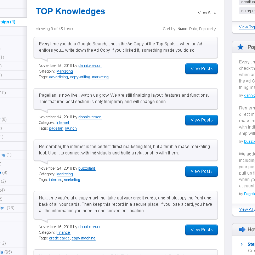The height and width of the screenshot is (255, 255).
Task: Open View All link under popular posts
Action: pos(247,209)
